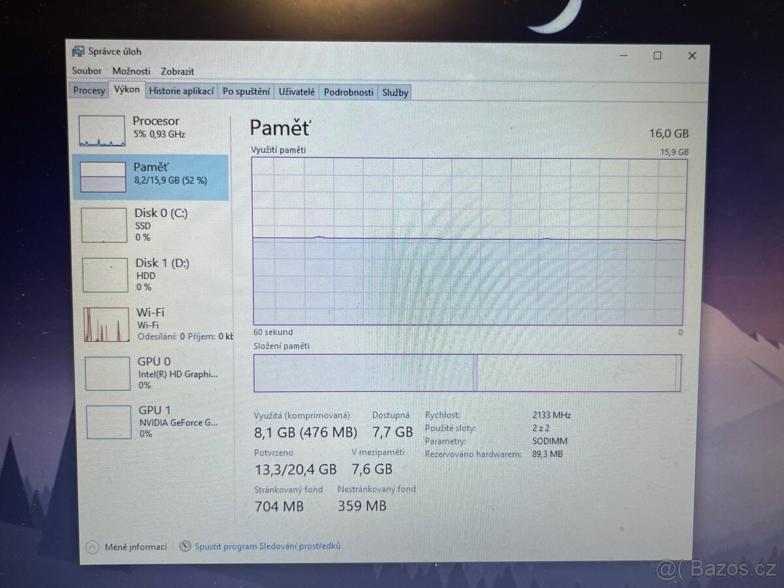The height and width of the screenshot is (588, 784).
Task: Open the Disk 1 (D:) HDD graph
Action: [x=150, y=274]
